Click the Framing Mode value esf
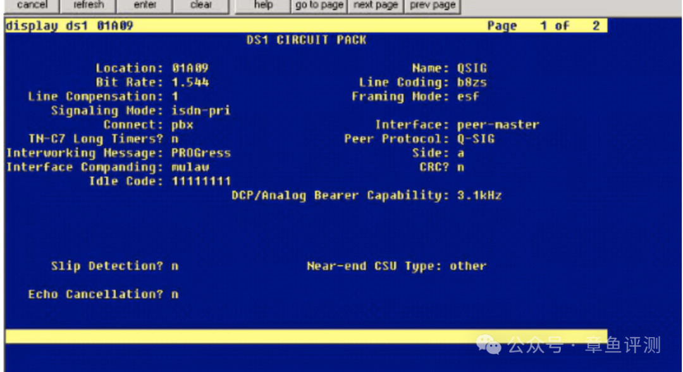The width and height of the screenshot is (683, 372). pyautogui.click(x=468, y=96)
